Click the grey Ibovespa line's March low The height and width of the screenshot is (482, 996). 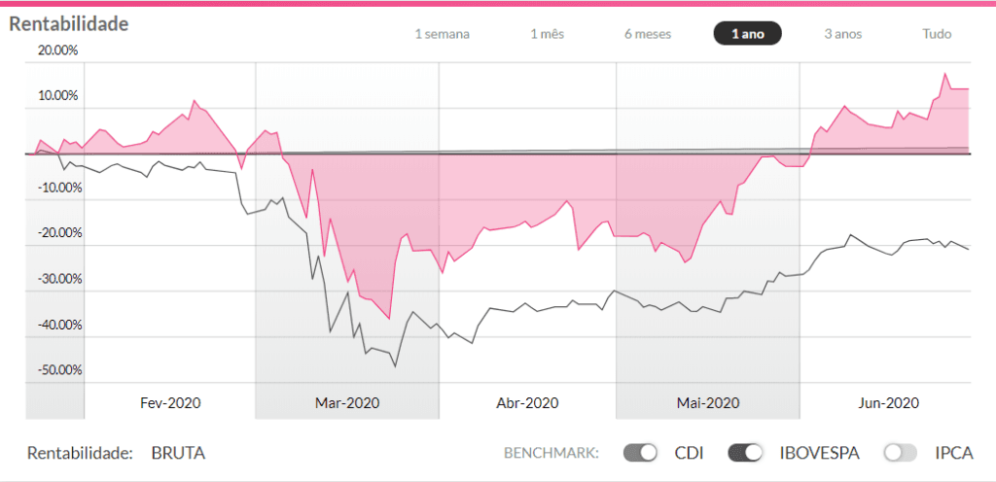pos(395,366)
